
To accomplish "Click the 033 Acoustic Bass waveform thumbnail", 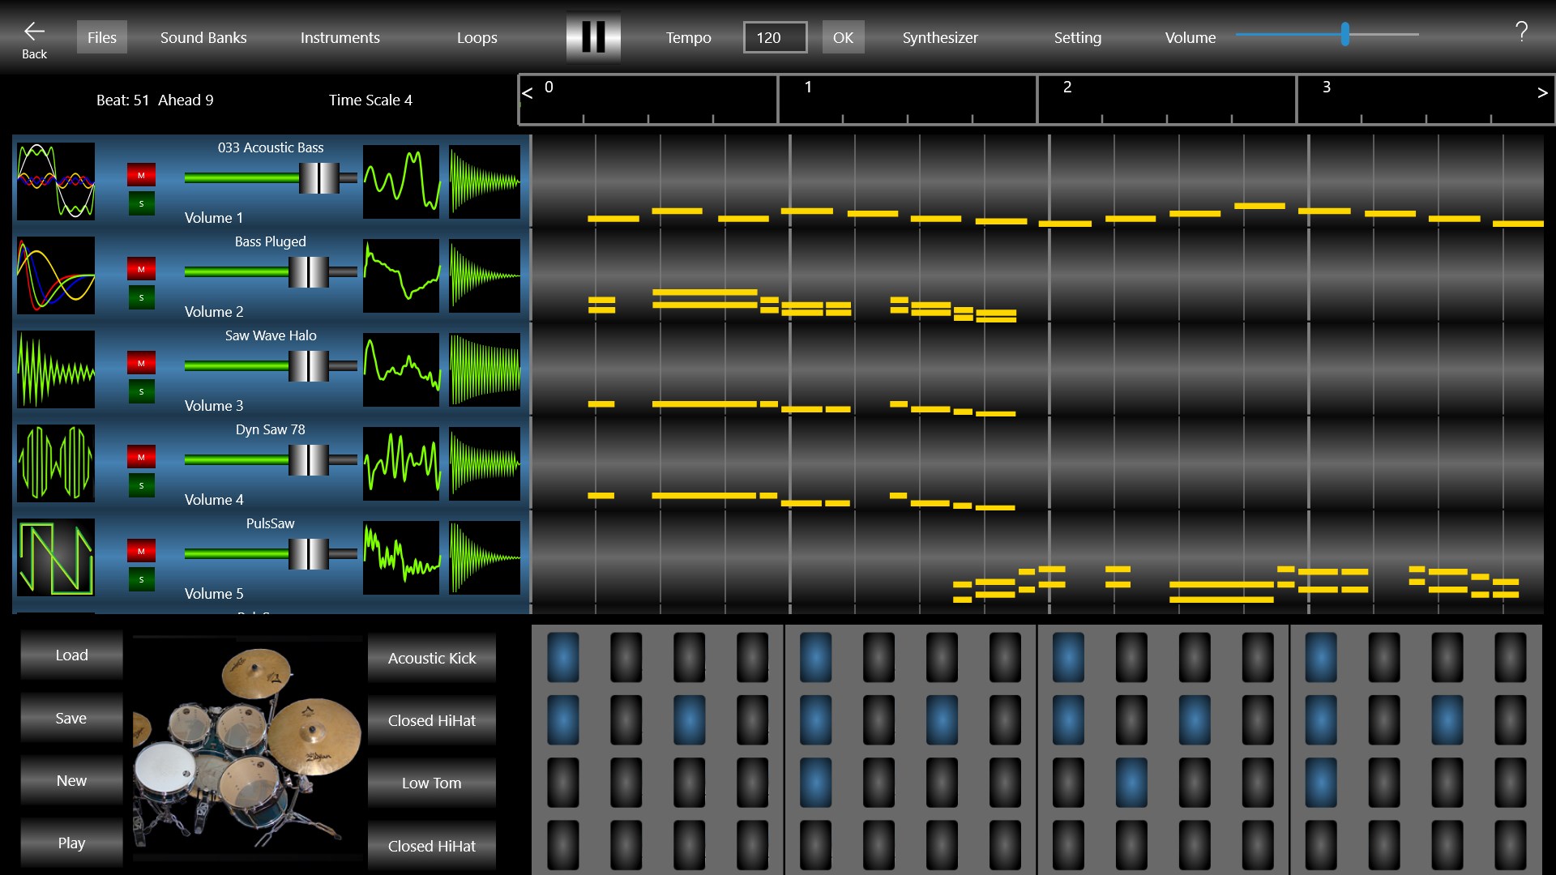I will (x=55, y=181).
